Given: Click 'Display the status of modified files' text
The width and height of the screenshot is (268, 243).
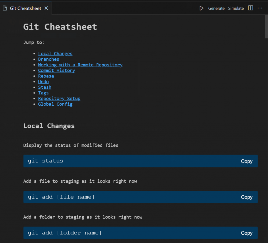Looking at the screenshot, I should click(71, 145).
